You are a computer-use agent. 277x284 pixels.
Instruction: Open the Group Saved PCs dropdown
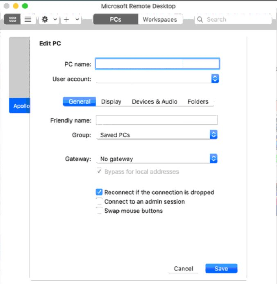pos(157,135)
